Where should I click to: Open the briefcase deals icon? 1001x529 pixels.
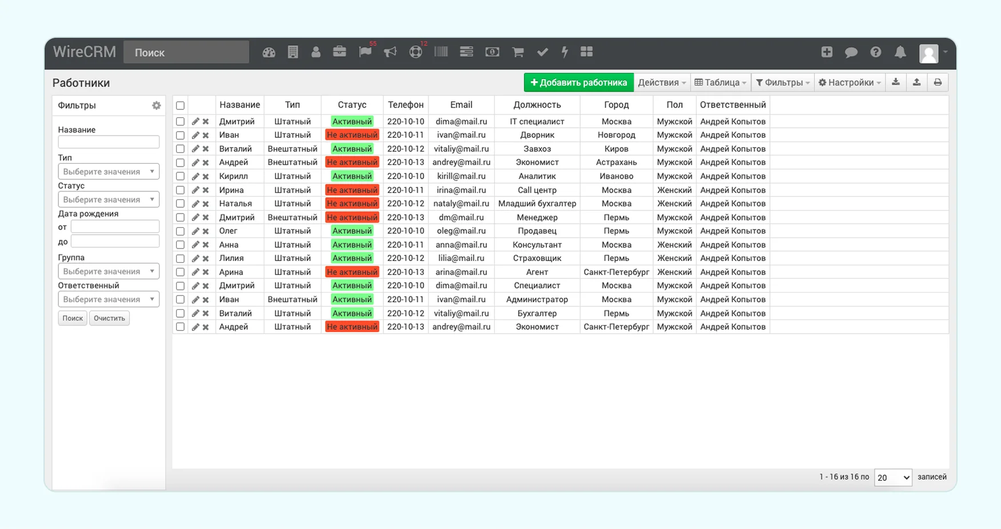pyautogui.click(x=340, y=52)
